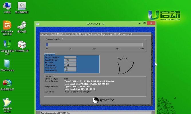Click the ghost mascot drawing
The height and width of the screenshot is (114, 191).
125,65
